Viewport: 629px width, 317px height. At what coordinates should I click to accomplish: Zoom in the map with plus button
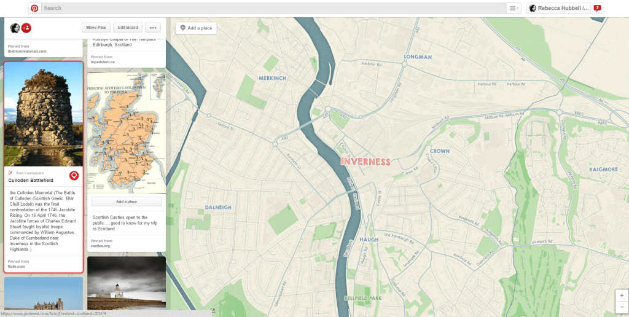click(x=622, y=295)
